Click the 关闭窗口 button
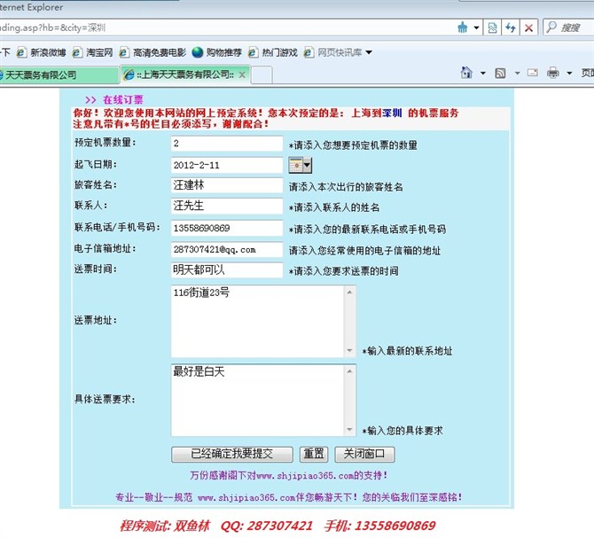Viewport: 594px width, 538px height. [x=364, y=454]
